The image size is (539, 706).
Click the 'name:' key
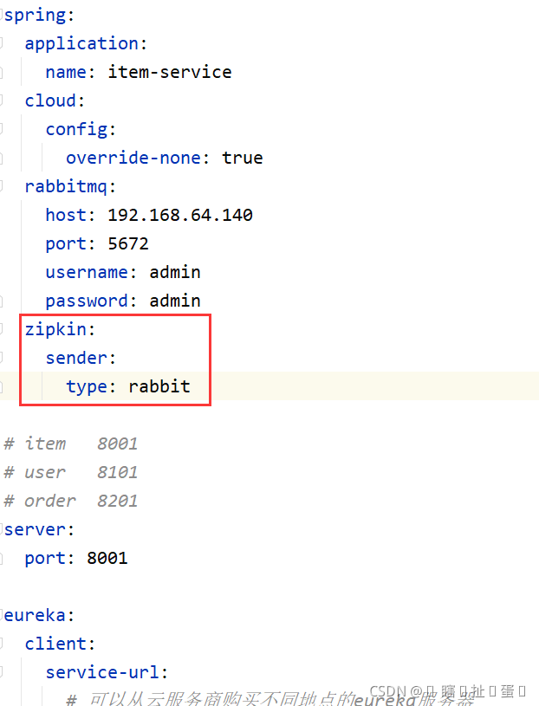70,72
